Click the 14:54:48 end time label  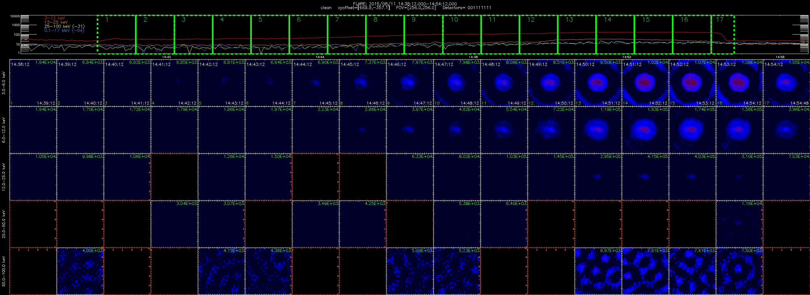click(800, 103)
